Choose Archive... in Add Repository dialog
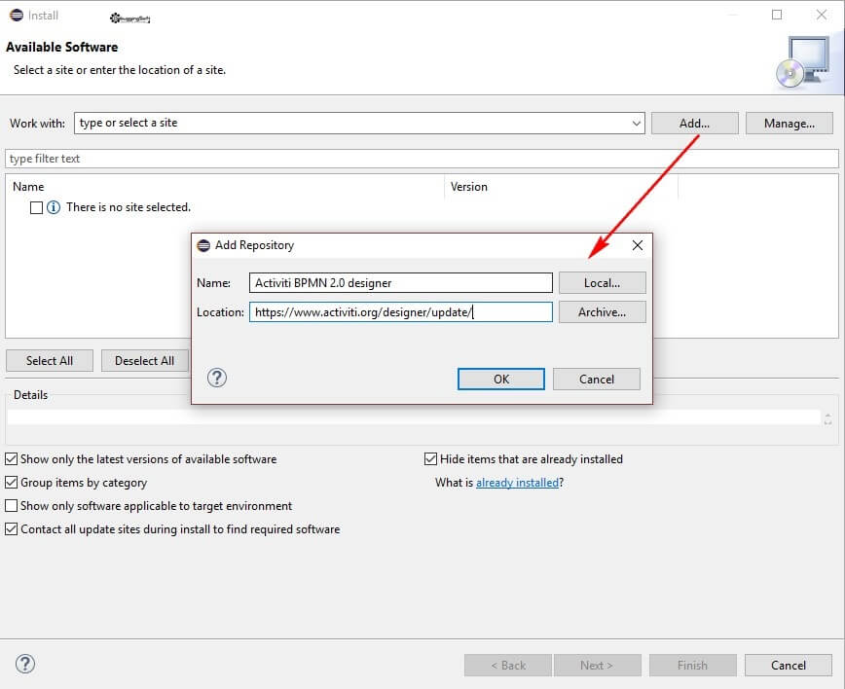845x689 pixels. 602,312
